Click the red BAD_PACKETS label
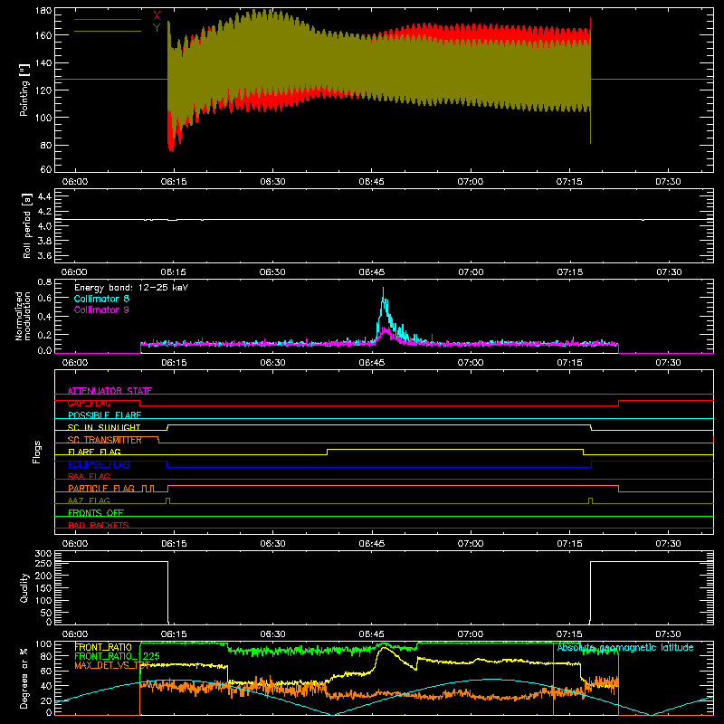The width and height of the screenshot is (724, 724). point(99,526)
